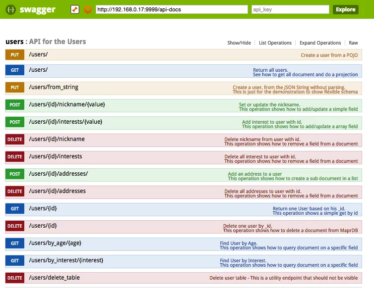Expand DELETE /users/{id} path
The image size is (374, 290).
pos(43,226)
